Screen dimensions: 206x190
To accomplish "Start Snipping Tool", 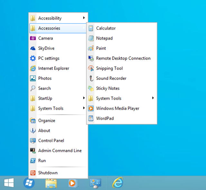I will click(x=109, y=68).
